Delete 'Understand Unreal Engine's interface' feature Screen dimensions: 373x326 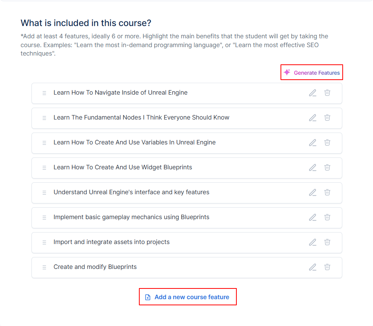pos(327,193)
